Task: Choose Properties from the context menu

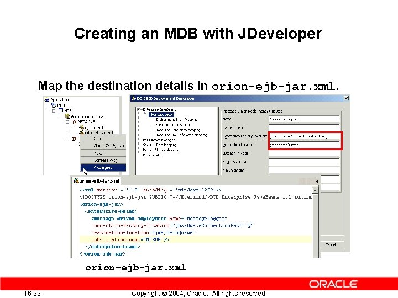Action: point(103,168)
